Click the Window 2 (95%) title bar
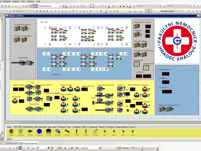Image resolution: width=201 pixels, height=151 pixels. click(101, 16)
